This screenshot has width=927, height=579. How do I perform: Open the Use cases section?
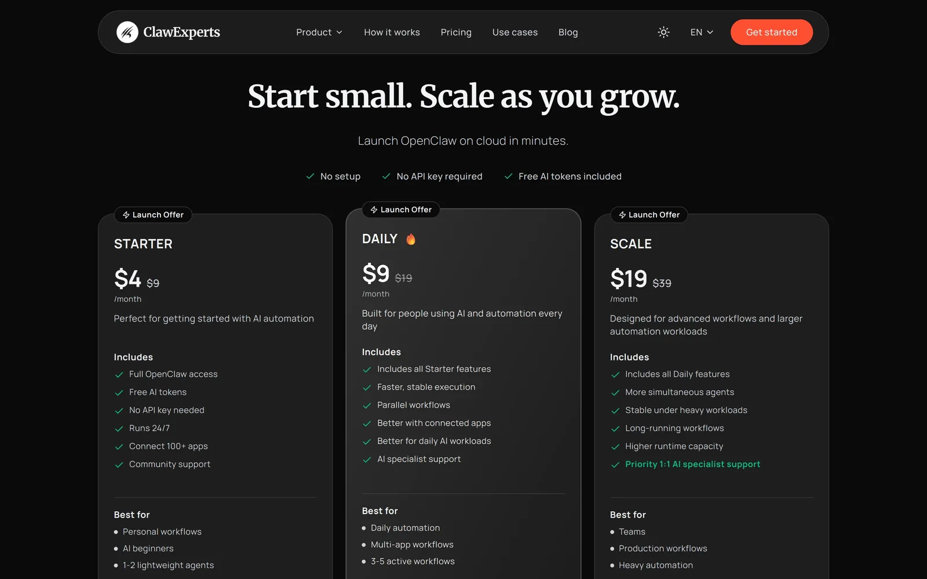point(514,32)
